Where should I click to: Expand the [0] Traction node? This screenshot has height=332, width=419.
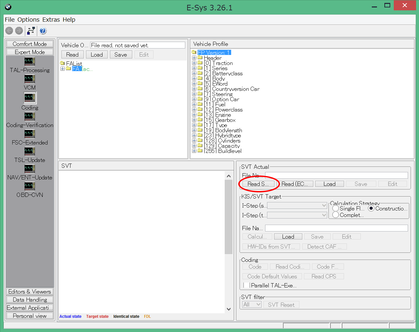[194, 63]
